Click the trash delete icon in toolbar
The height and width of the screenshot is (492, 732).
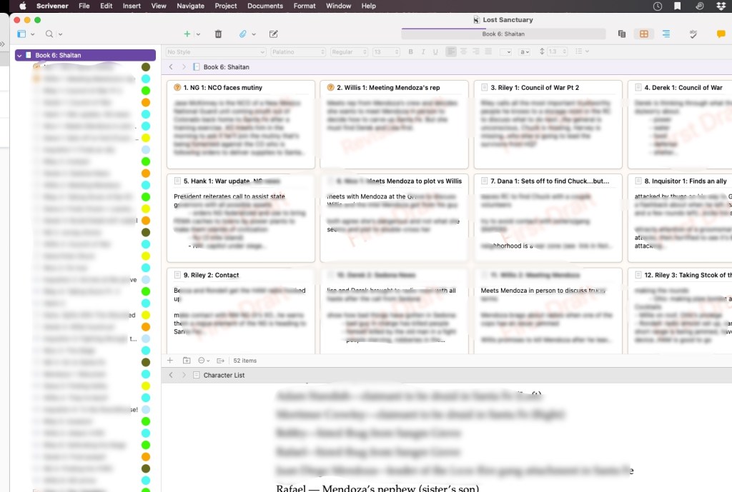point(219,34)
